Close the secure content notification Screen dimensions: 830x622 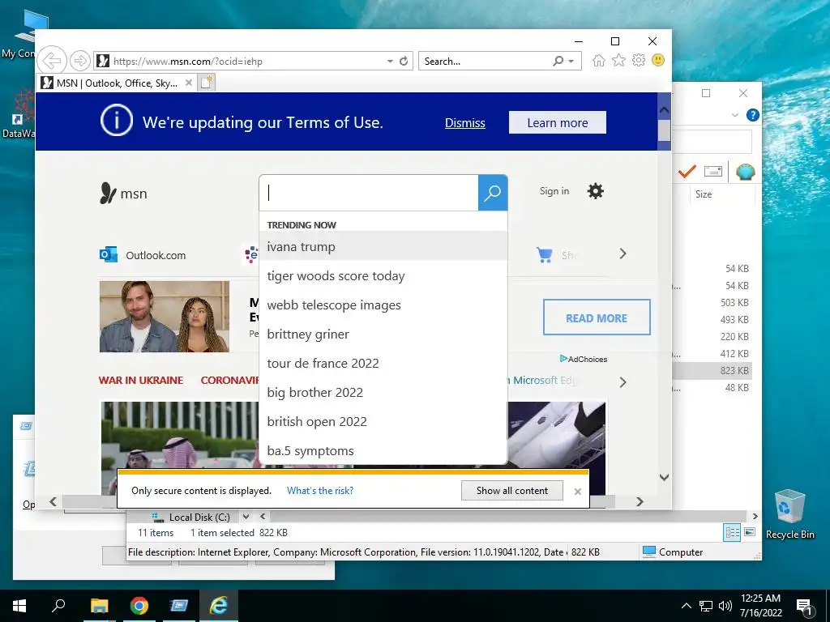pyautogui.click(x=577, y=492)
